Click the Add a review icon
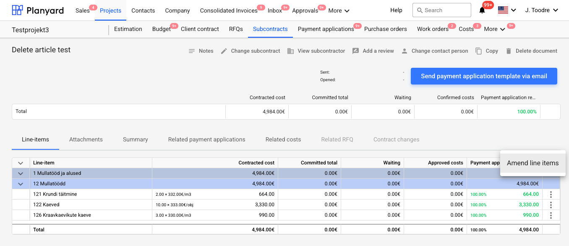The height and width of the screenshot is (246, 569). tap(355, 51)
